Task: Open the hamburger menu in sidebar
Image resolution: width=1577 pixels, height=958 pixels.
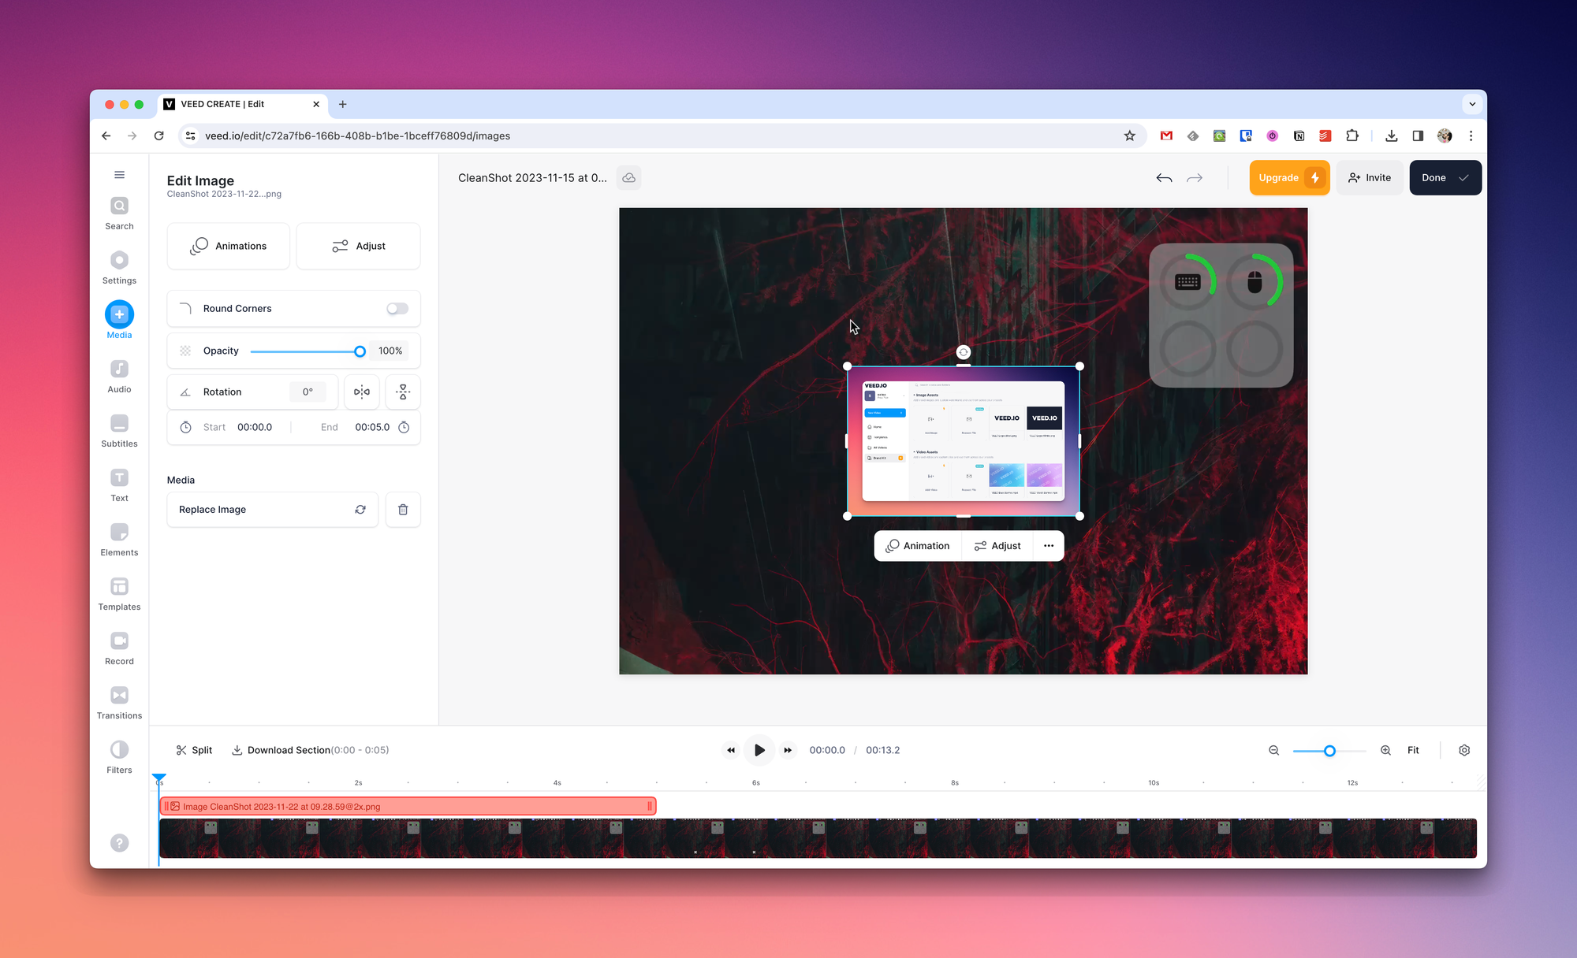Action: click(x=119, y=175)
